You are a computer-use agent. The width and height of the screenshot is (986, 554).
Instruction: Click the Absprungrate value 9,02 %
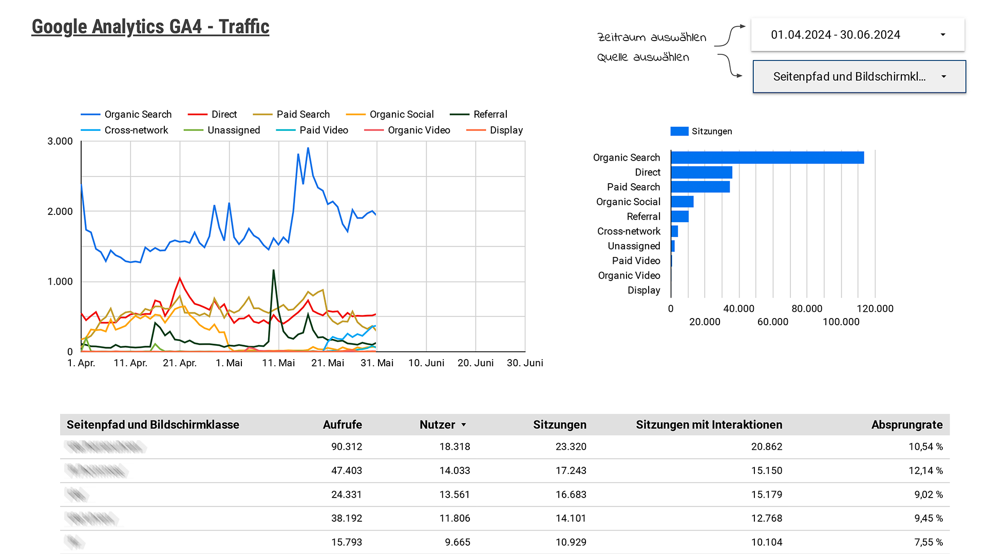[928, 494]
